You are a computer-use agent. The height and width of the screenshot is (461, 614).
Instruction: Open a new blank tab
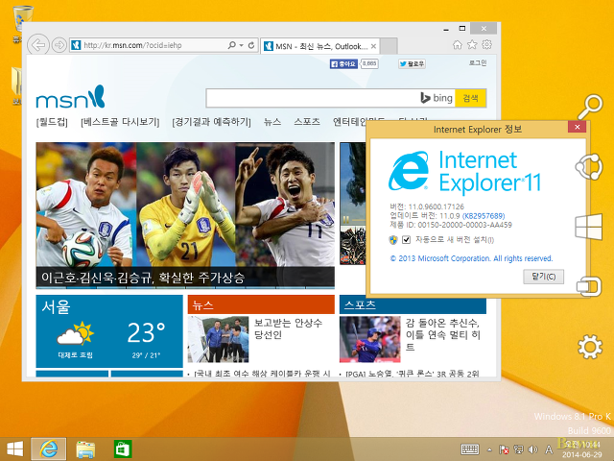[x=389, y=46]
